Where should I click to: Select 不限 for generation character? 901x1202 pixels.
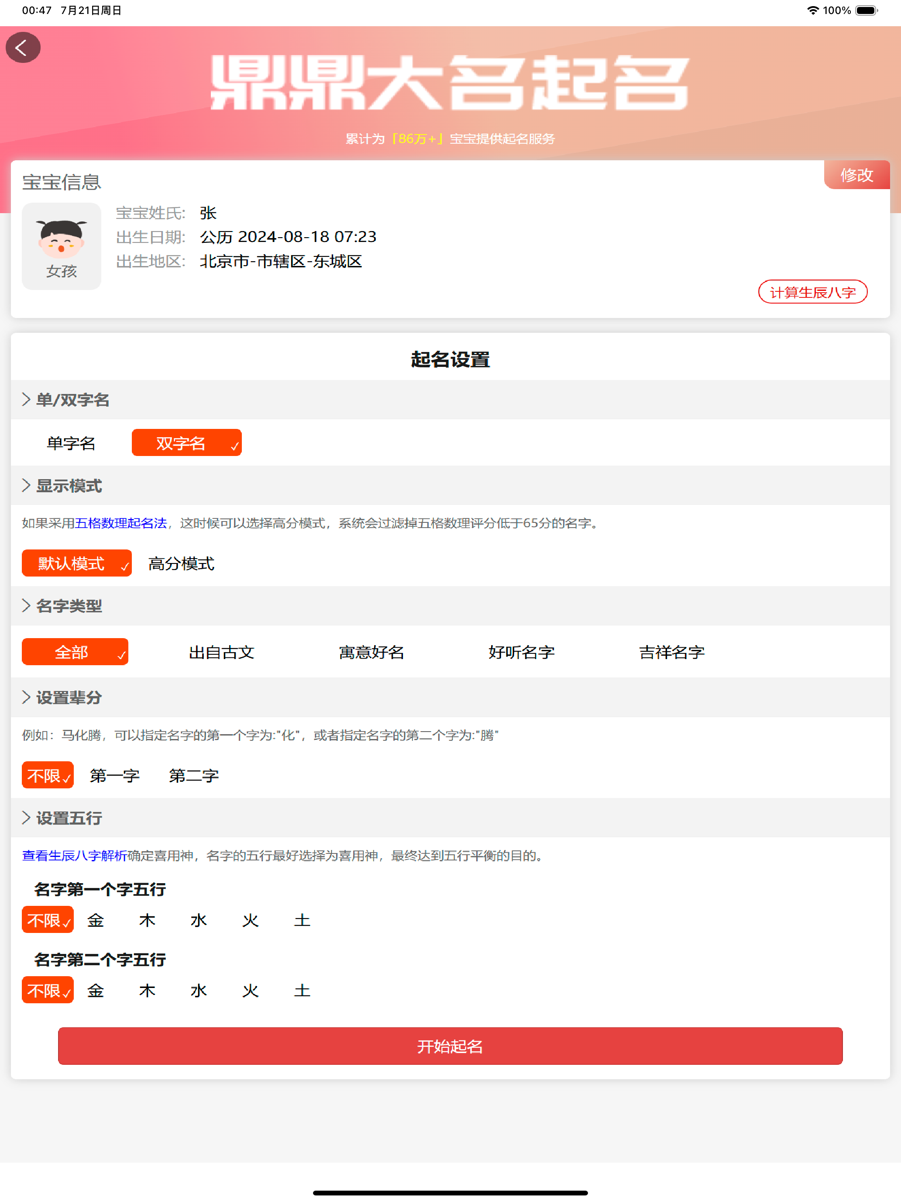click(48, 775)
